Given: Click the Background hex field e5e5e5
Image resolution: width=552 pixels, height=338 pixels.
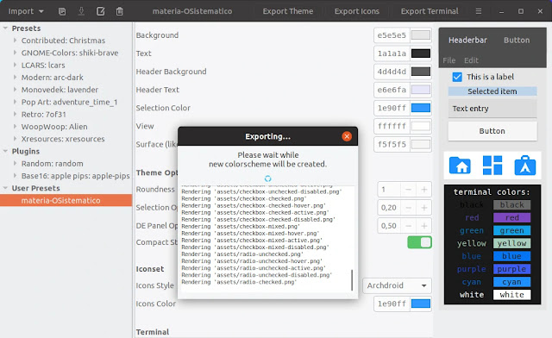Looking at the screenshot, I should [392, 35].
